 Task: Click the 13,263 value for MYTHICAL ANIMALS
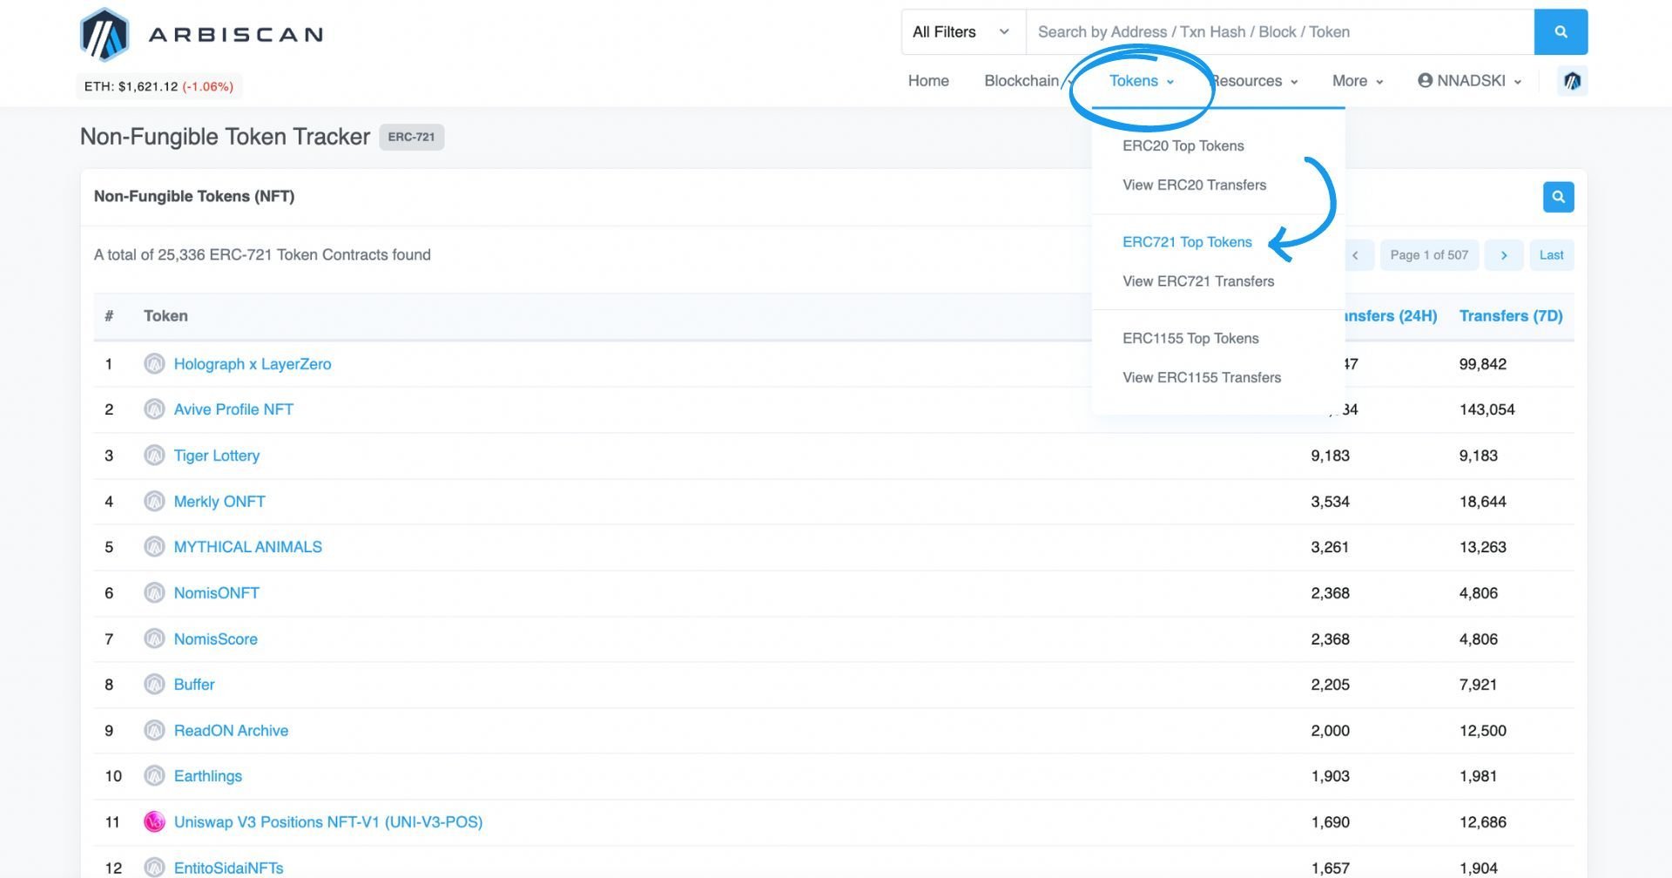pyautogui.click(x=1483, y=547)
